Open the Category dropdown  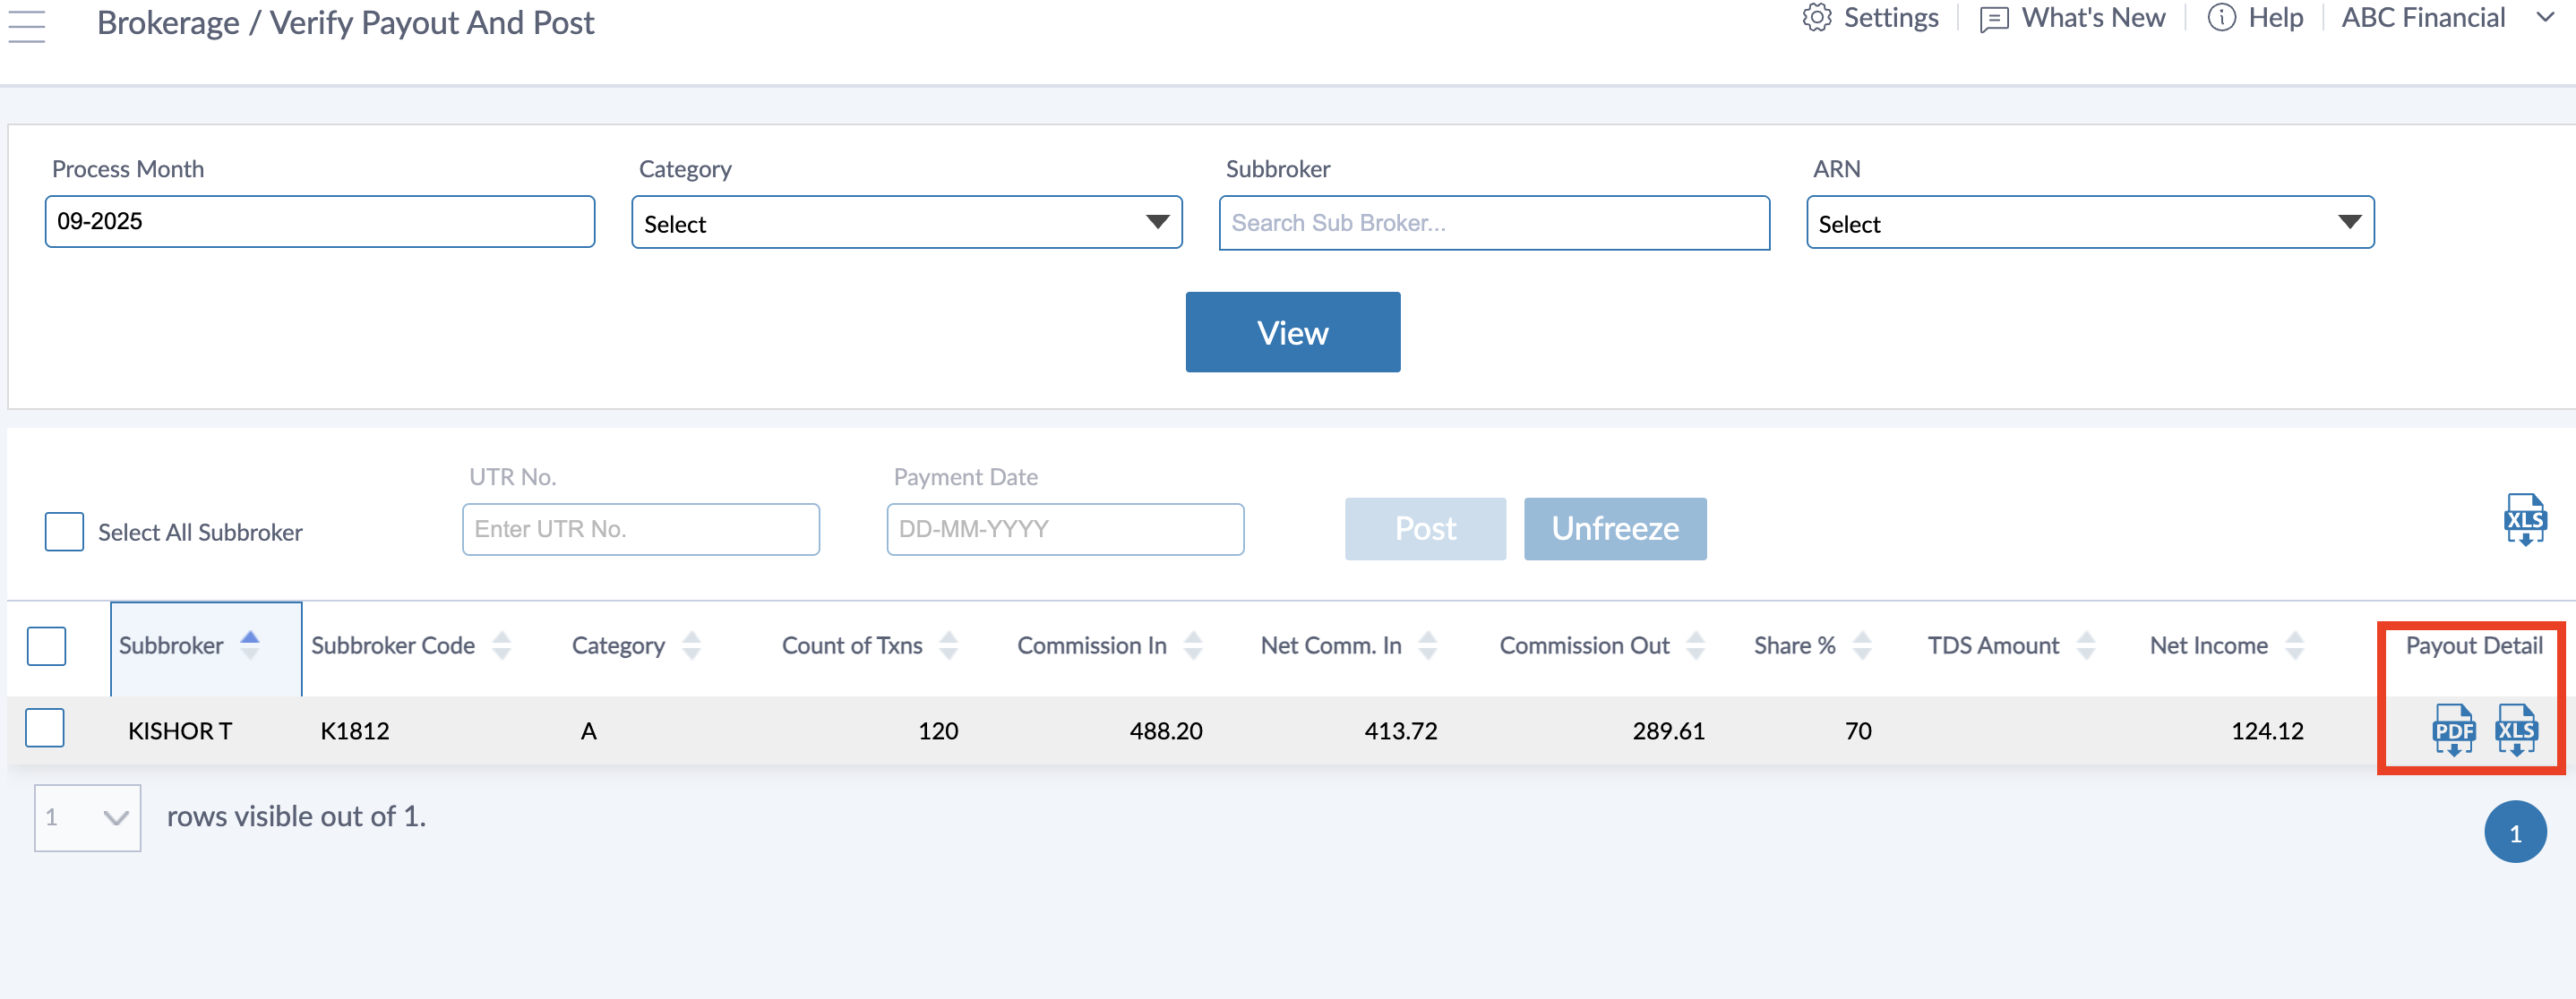(906, 223)
